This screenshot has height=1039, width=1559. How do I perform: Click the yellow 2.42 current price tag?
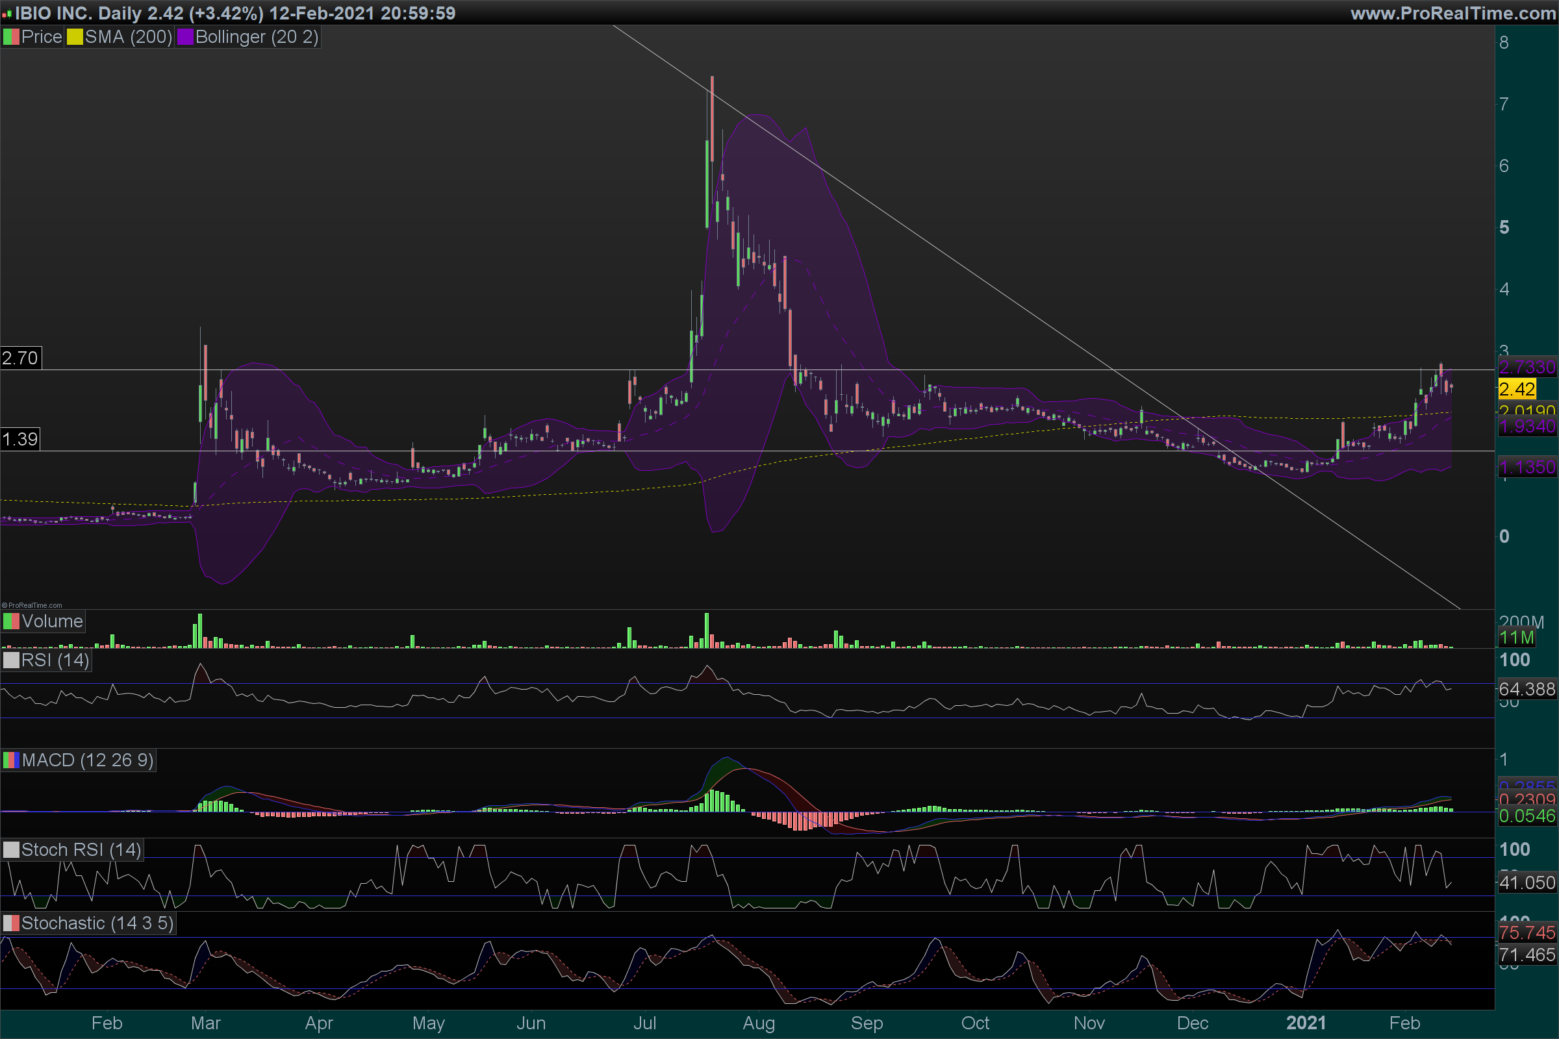(x=1517, y=389)
